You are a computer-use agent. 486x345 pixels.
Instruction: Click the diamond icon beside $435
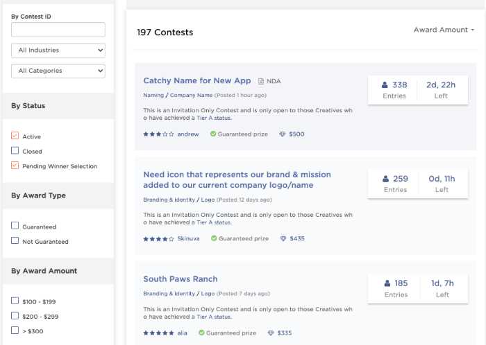[x=283, y=239]
